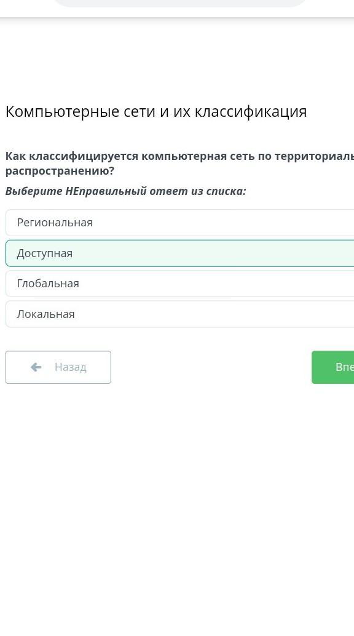
Task: Click the green Вперёд button
Action: click(x=333, y=367)
